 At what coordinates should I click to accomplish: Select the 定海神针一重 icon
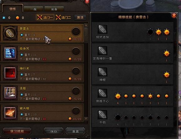(x=102, y=51)
